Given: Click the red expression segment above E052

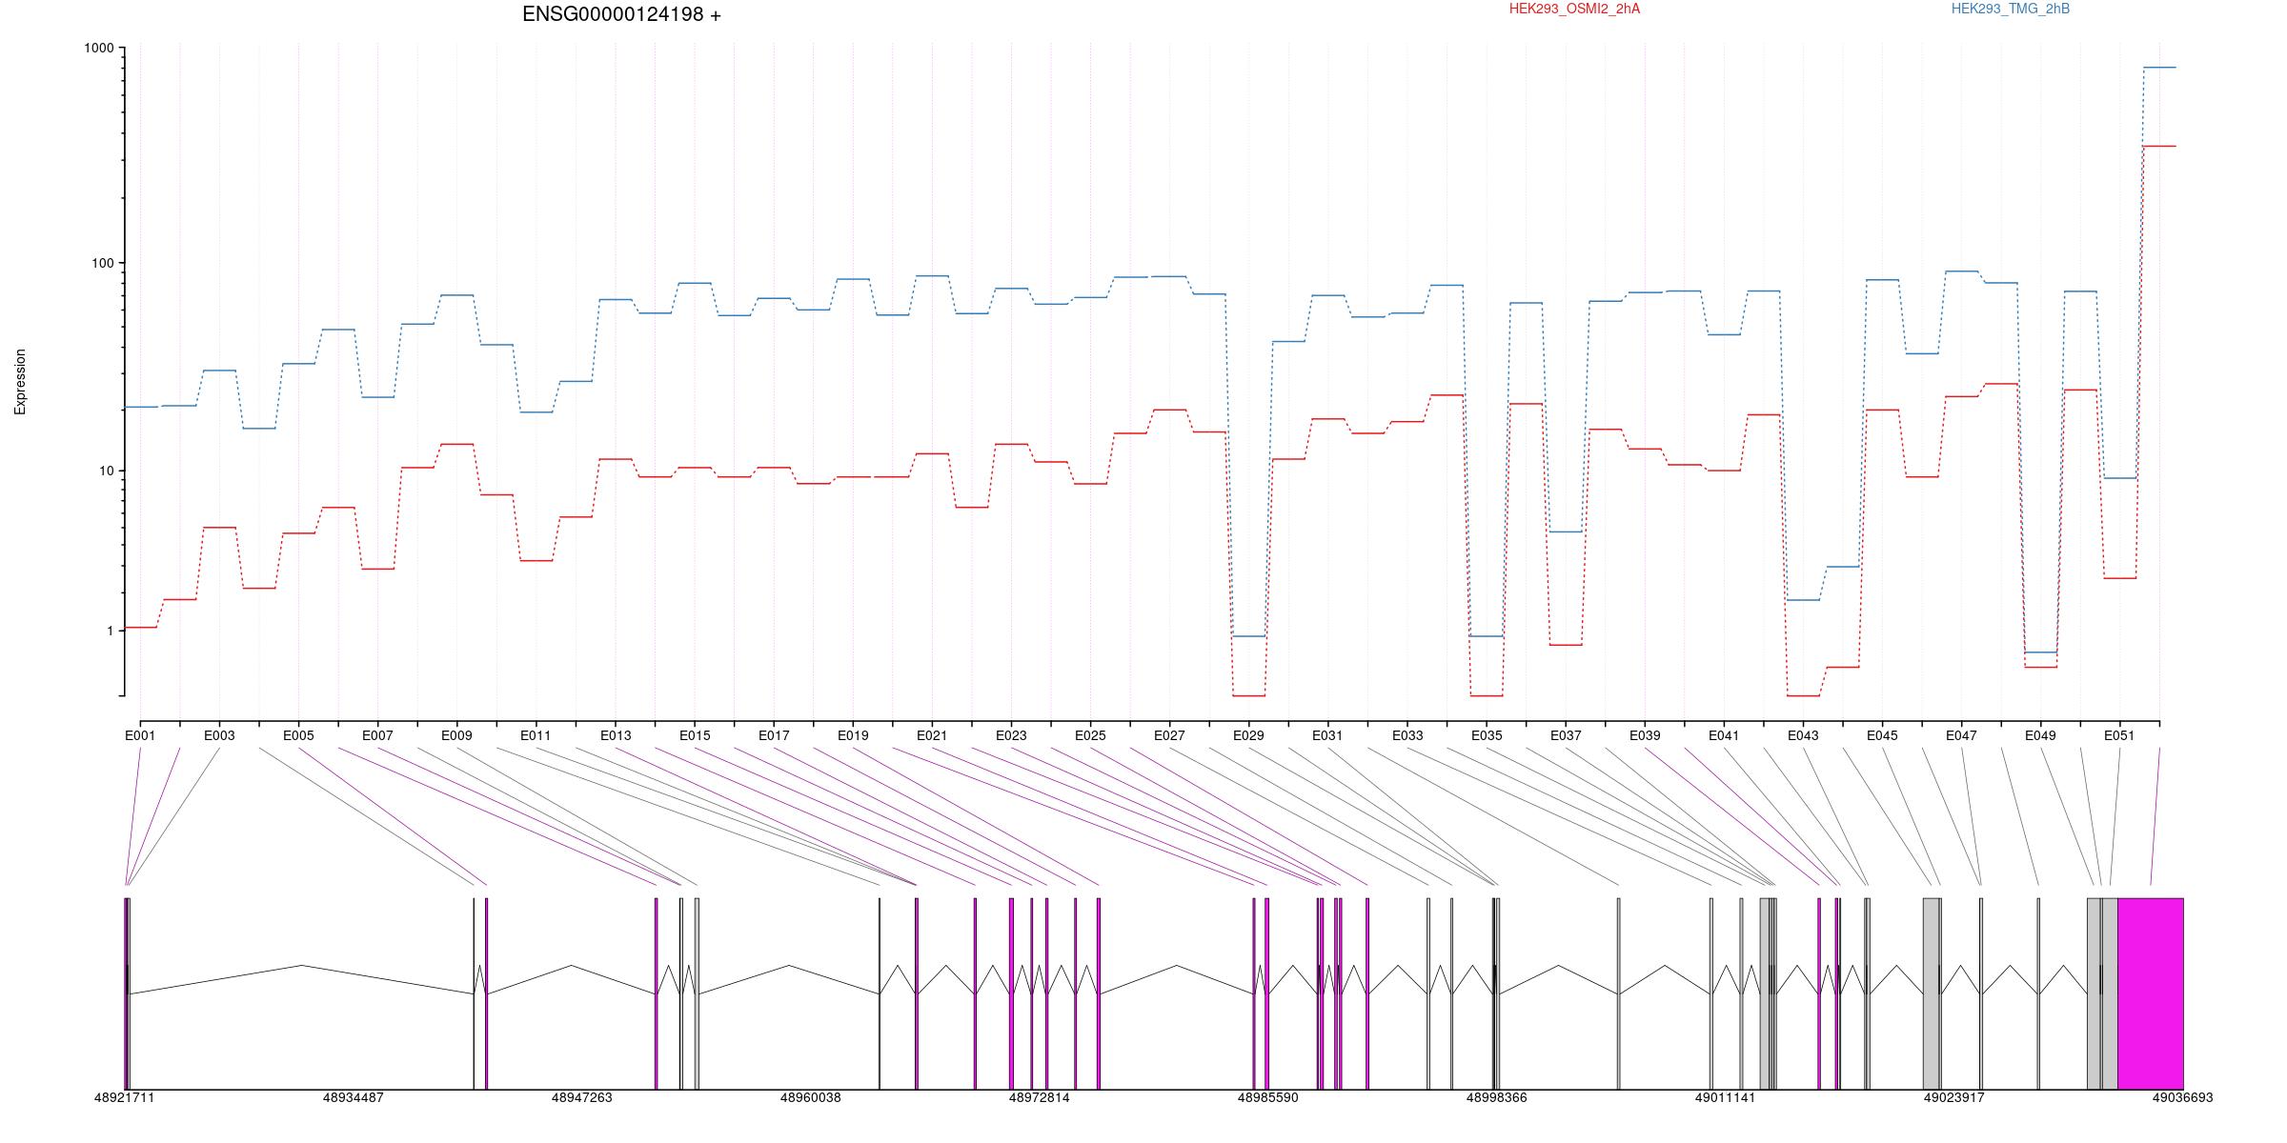Looking at the screenshot, I should coord(2159,146).
